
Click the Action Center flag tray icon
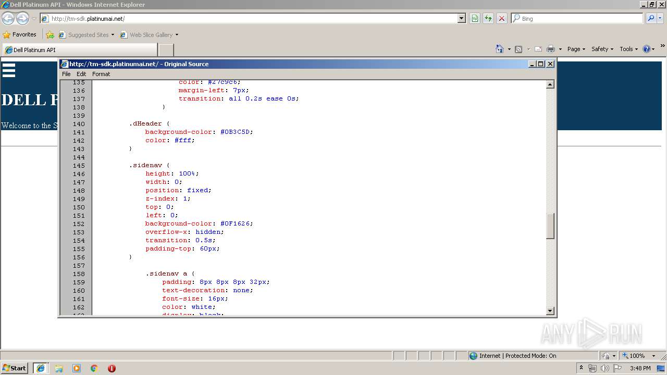coord(617,368)
